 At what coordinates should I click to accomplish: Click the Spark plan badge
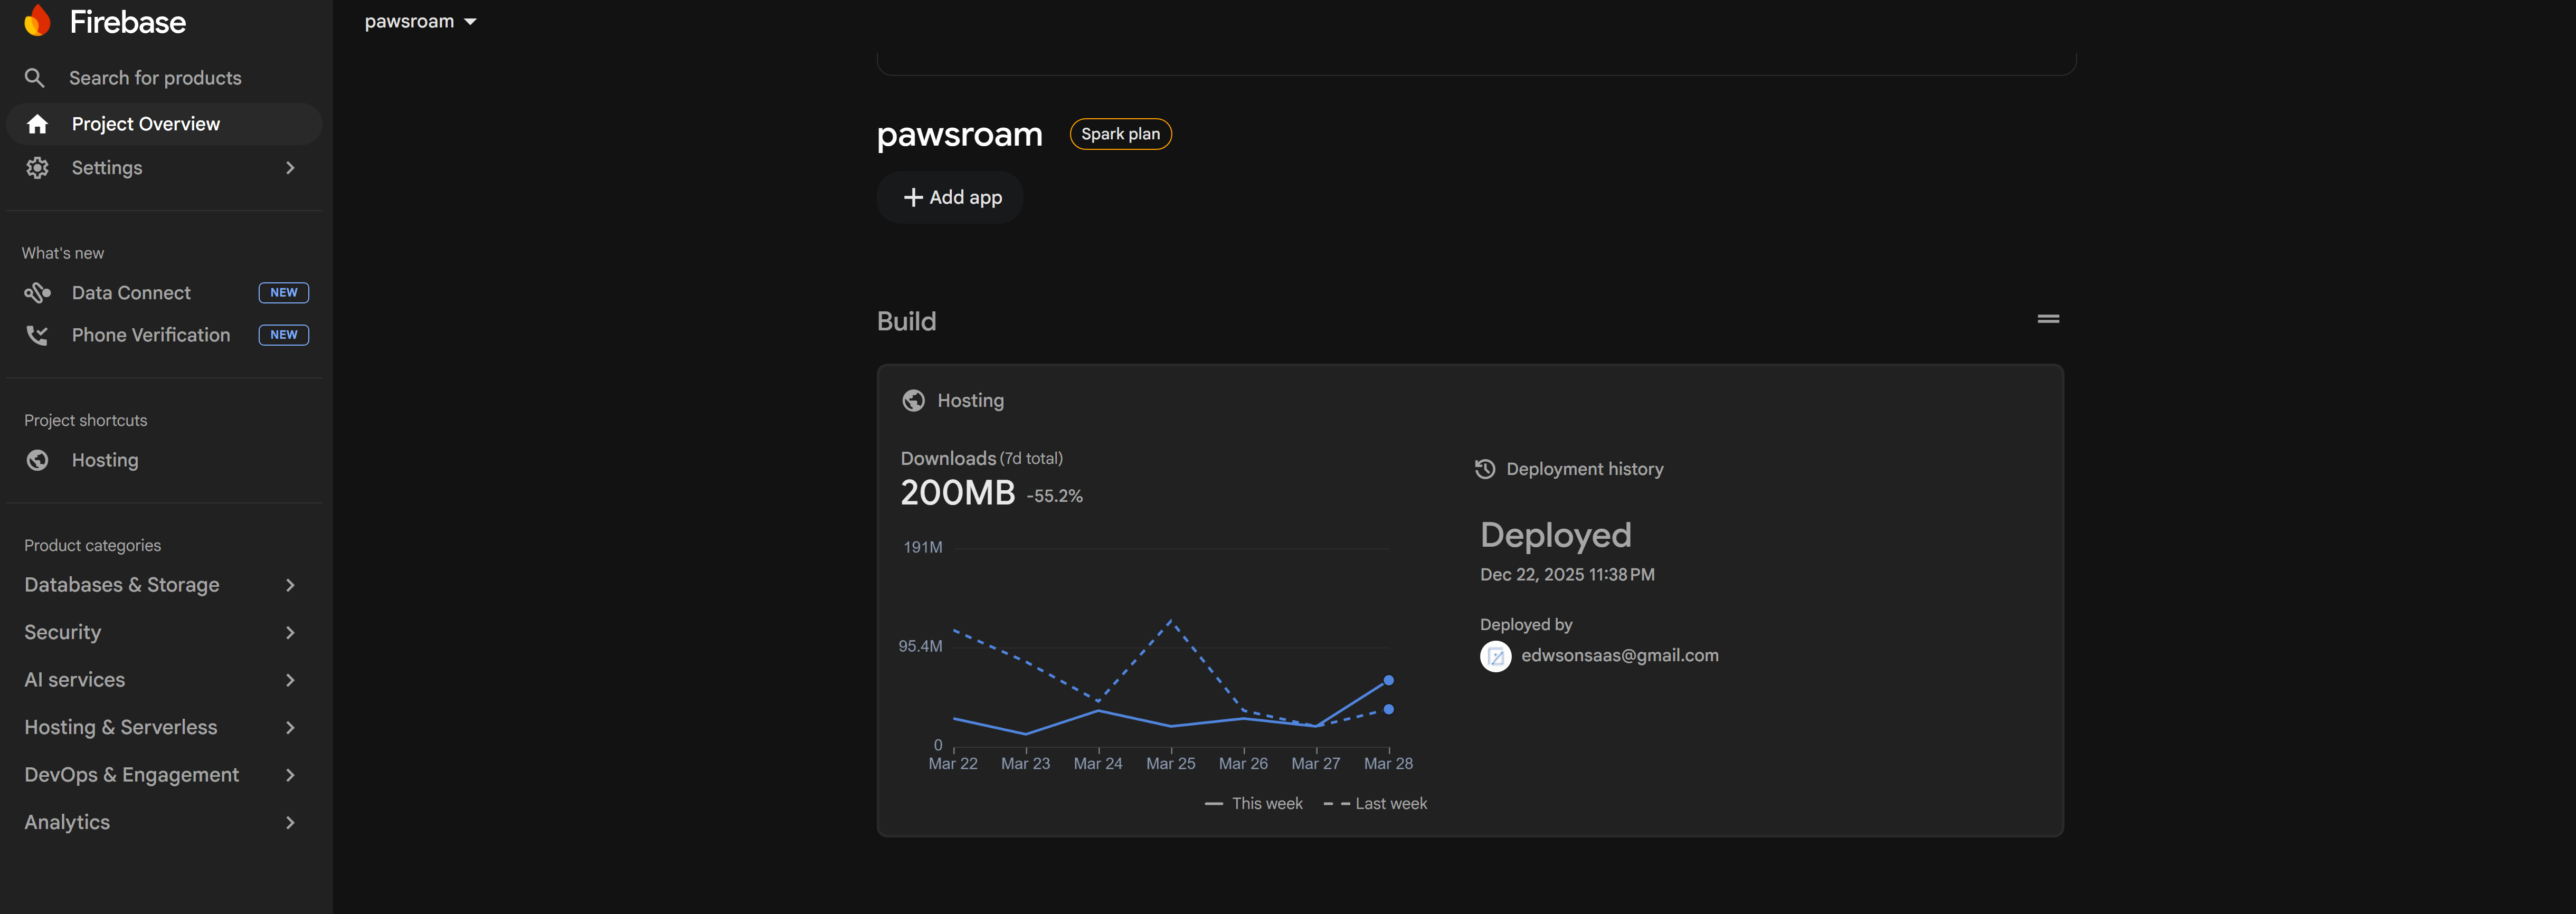pos(1120,133)
